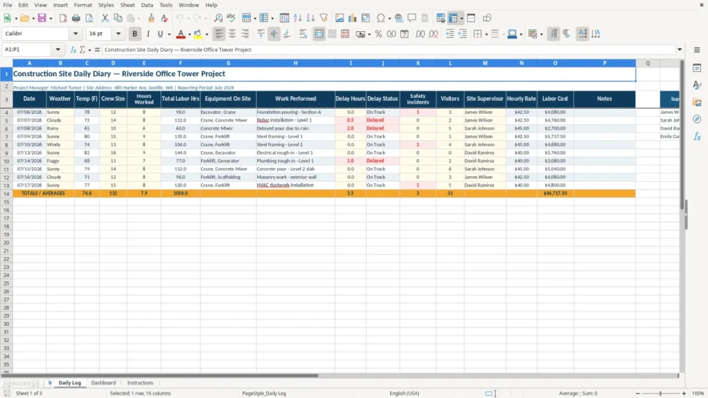This screenshot has height=398, width=708.
Task: Toggle Bold formatting
Action: pyautogui.click(x=135, y=34)
